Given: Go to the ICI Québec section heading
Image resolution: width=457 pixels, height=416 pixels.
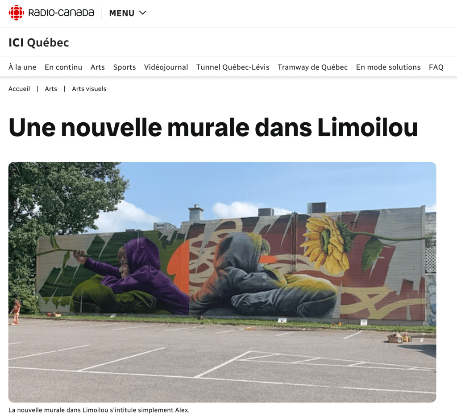Looking at the screenshot, I should coord(39,42).
